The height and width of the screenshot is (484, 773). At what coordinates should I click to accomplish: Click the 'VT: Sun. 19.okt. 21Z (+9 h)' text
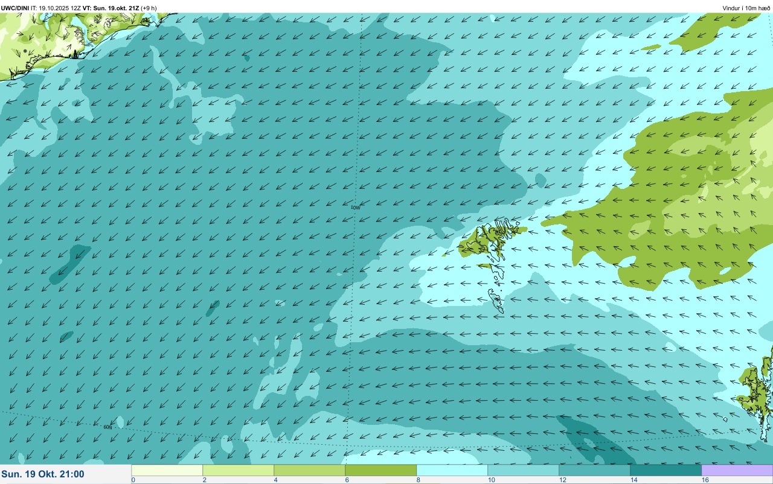pos(120,8)
